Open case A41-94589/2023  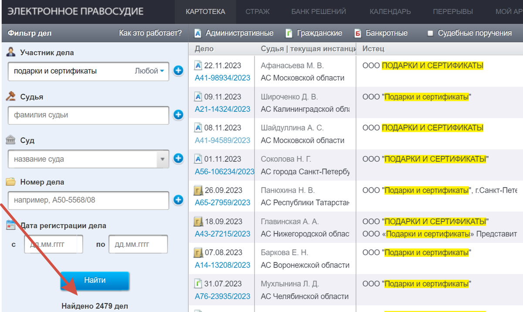222,140
